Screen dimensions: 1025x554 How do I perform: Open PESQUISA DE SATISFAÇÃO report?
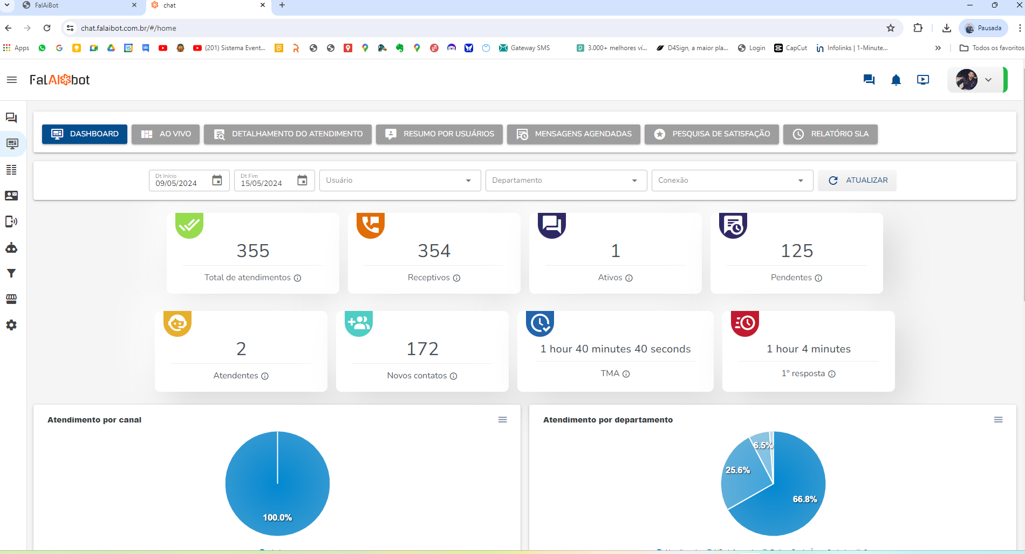pos(712,134)
